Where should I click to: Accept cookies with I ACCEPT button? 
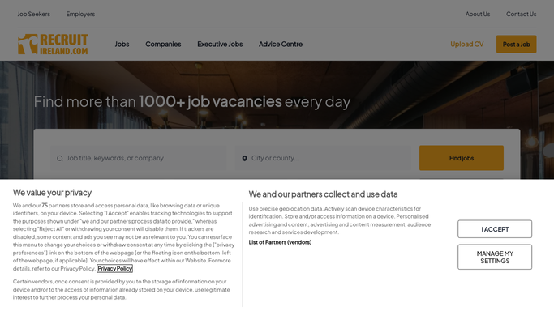tap(495, 229)
